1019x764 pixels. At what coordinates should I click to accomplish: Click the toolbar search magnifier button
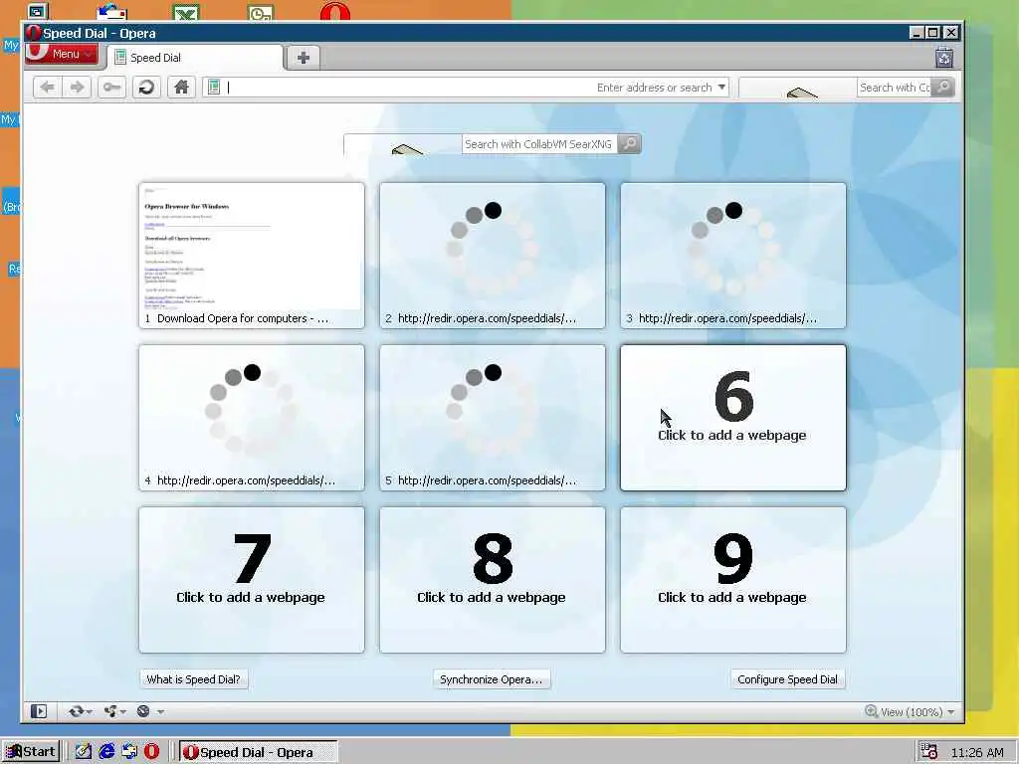pos(943,87)
